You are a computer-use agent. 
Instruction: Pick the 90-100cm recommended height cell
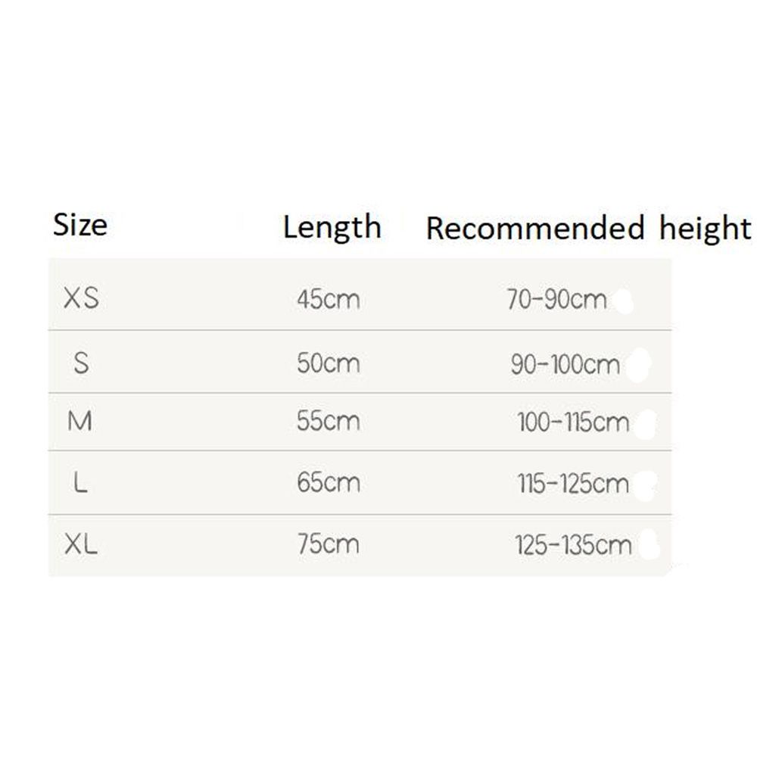point(565,366)
